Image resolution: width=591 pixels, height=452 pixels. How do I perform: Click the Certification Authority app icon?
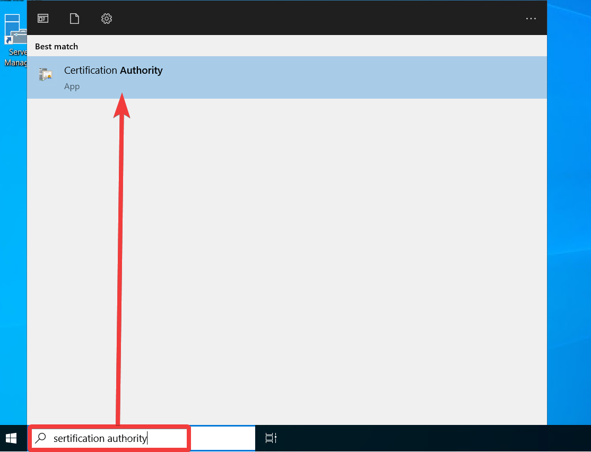point(46,75)
